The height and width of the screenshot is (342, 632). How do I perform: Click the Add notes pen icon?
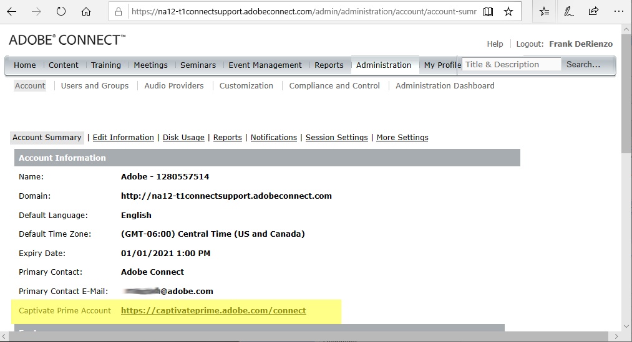569,11
